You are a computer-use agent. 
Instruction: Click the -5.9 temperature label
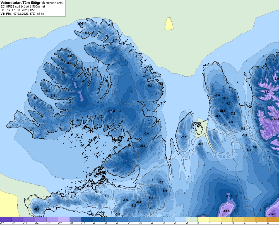(x=244, y=135)
